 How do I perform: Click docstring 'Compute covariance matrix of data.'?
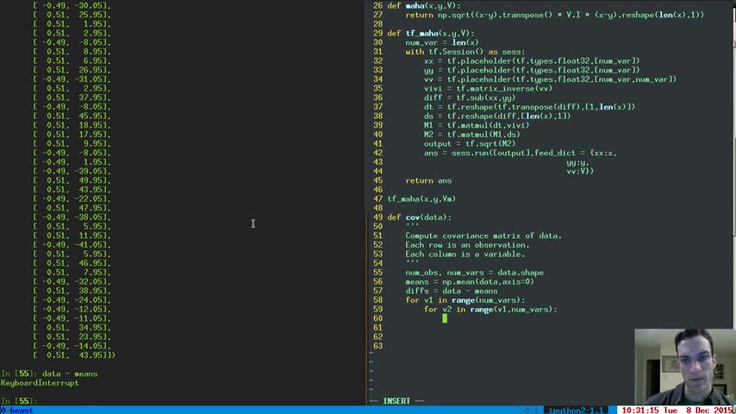[483, 236]
